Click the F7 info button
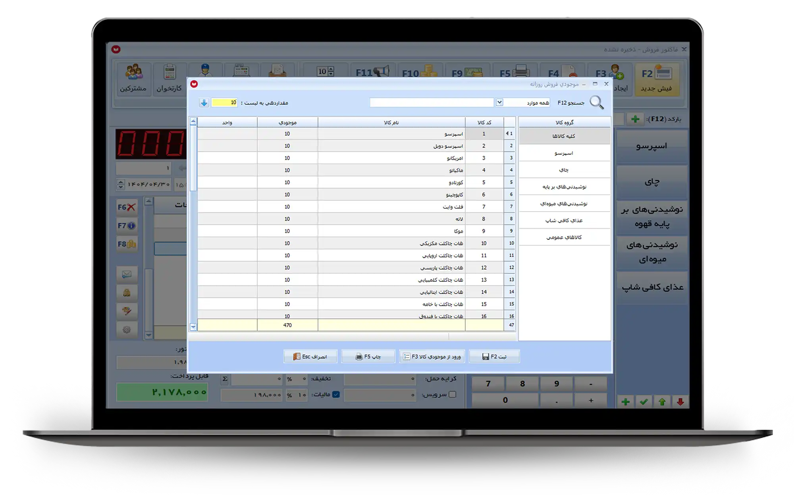 click(127, 225)
